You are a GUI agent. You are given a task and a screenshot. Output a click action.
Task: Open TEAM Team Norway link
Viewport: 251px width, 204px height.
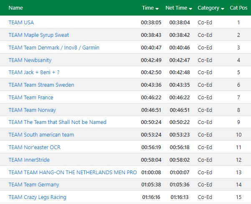[32, 110]
